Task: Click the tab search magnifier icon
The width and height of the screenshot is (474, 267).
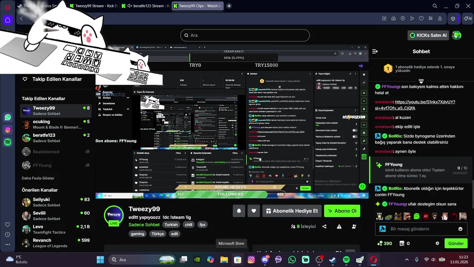Action: coord(435,6)
